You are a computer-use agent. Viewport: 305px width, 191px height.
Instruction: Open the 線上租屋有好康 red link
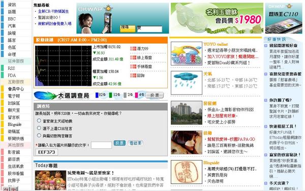coord(223,116)
